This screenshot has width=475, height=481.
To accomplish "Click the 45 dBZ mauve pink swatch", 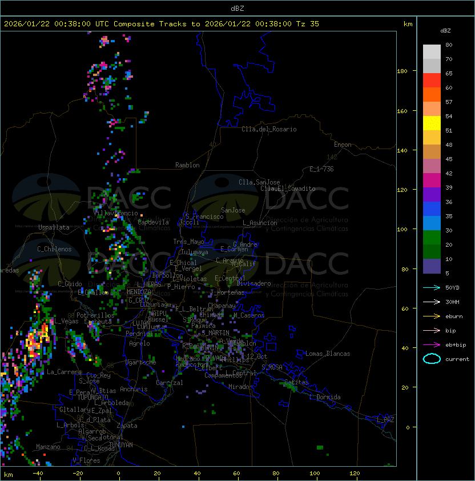I will 432,166.
